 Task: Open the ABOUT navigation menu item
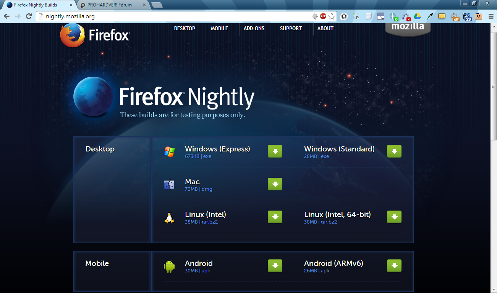coord(325,28)
